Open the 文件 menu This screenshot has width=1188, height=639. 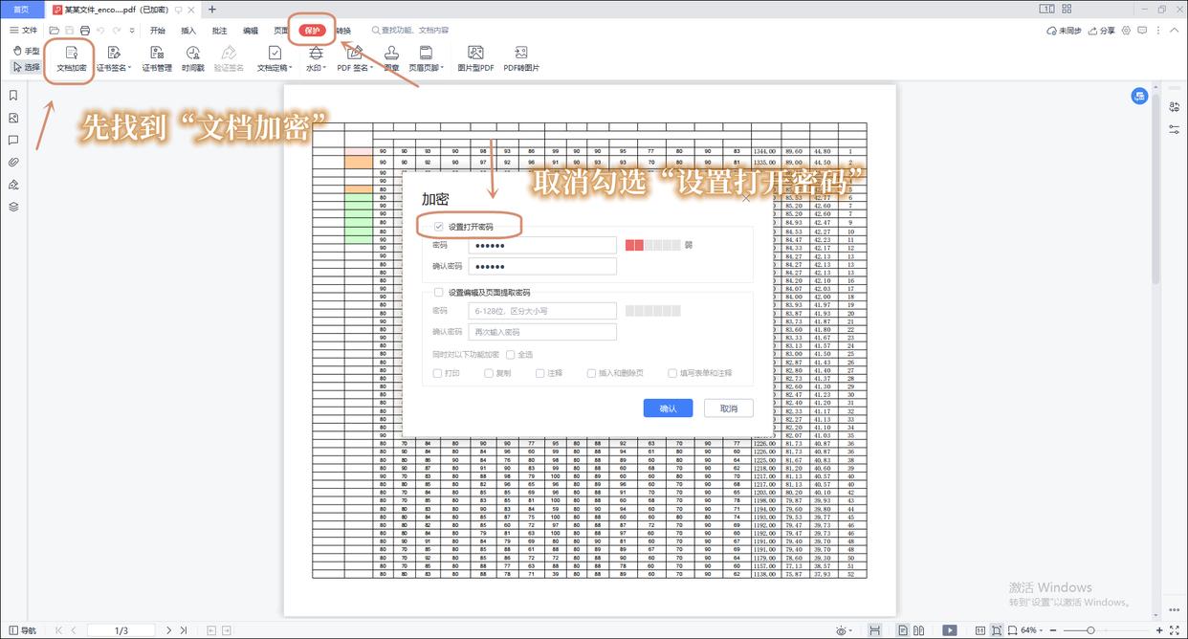(25, 31)
